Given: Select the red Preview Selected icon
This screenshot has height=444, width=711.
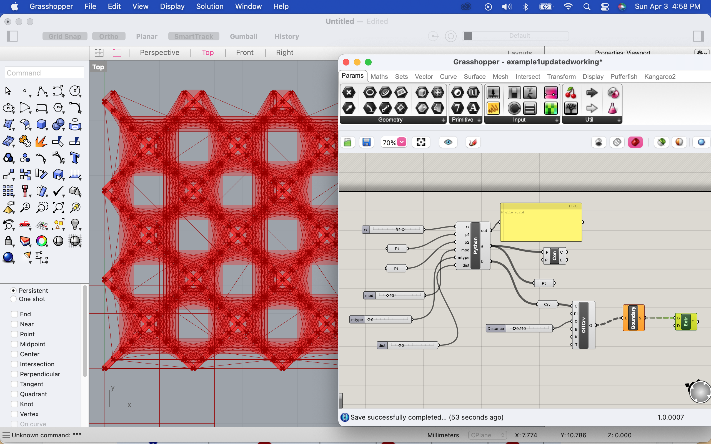Looking at the screenshot, I should pyautogui.click(x=635, y=142).
